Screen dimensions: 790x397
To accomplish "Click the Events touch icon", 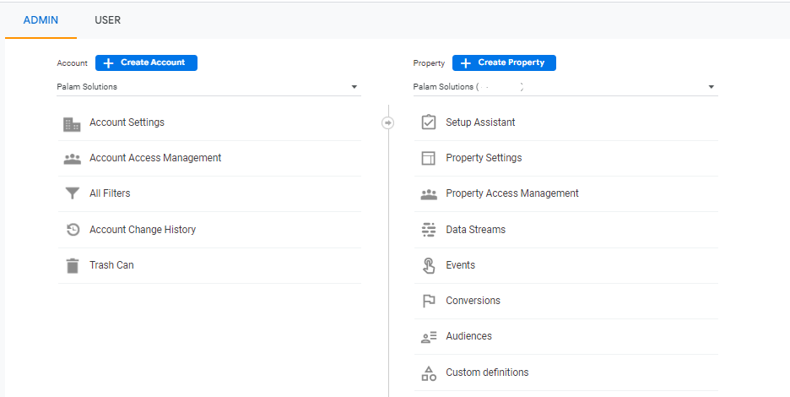I will pos(429,265).
